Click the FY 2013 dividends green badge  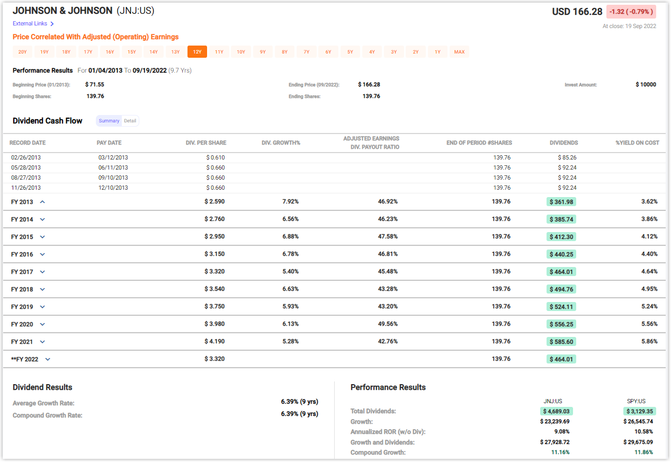[561, 202]
